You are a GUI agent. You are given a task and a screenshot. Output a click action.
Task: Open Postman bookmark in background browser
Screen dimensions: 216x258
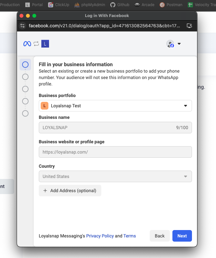171,5
